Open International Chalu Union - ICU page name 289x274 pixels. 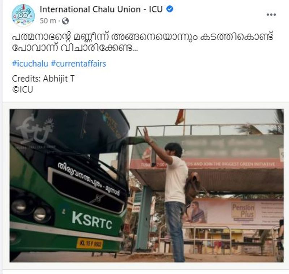(101, 9)
